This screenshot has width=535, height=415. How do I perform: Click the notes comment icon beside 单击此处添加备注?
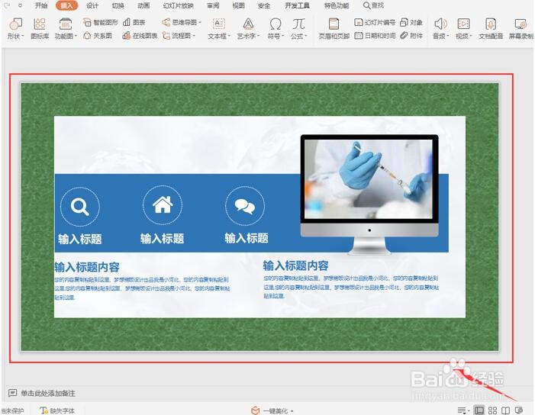(13, 393)
